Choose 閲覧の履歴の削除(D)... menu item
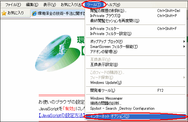Screen dimensions: 188x122 pos(136,11)
